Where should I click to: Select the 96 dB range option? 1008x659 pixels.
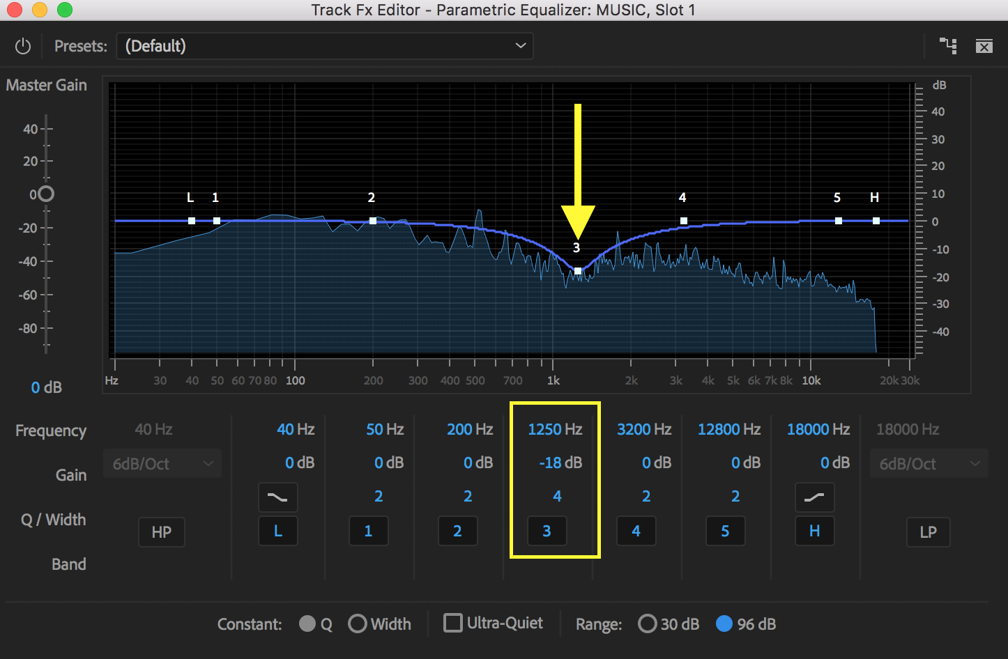pyautogui.click(x=724, y=623)
